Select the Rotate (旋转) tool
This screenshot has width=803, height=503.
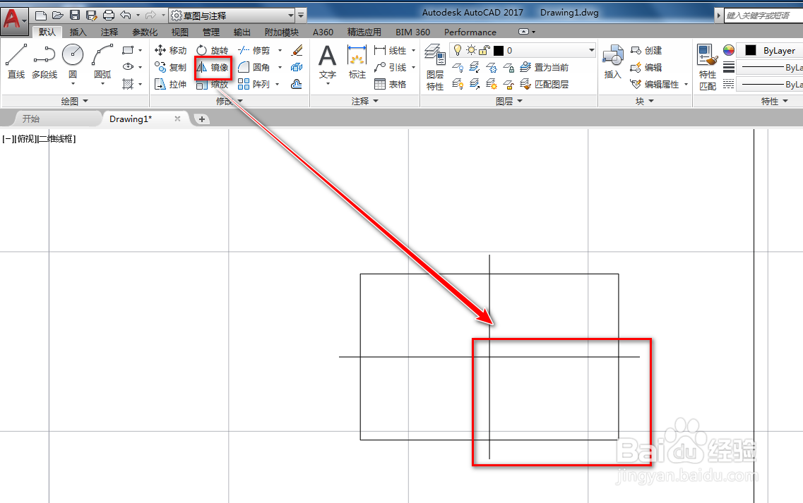(x=213, y=50)
